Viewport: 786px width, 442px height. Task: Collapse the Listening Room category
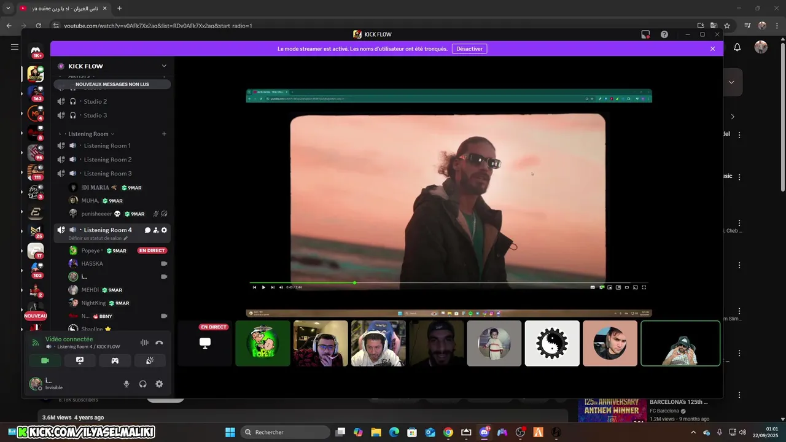pos(88,134)
